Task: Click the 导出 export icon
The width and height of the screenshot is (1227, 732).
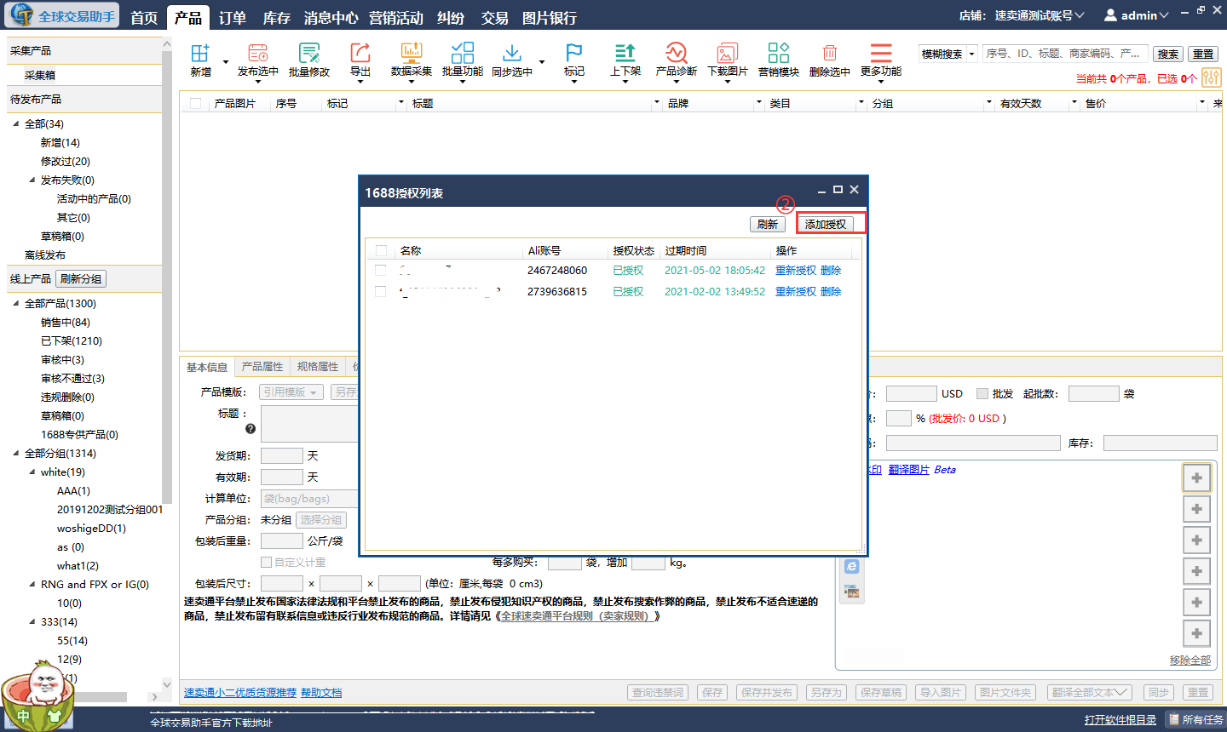Action: [360, 53]
